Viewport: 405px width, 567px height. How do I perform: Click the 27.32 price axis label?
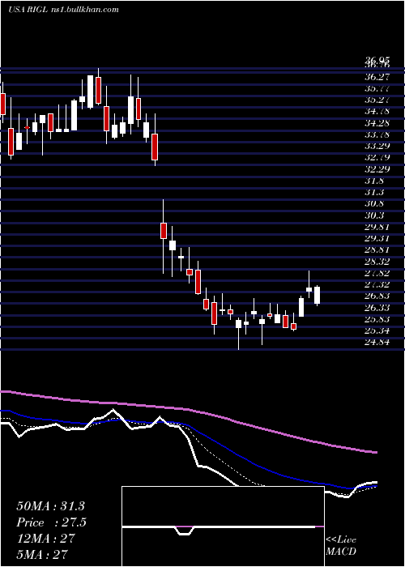[x=377, y=284]
